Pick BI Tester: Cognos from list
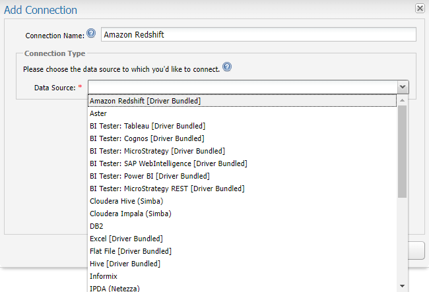This screenshot has height=292, width=429. [x=147, y=138]
